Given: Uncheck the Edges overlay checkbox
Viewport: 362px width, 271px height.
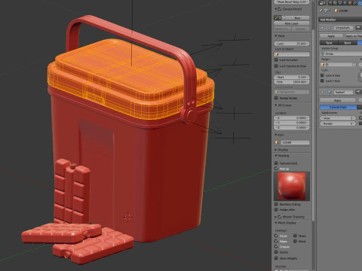Looking at the screenshot, I should click(276, 241).
